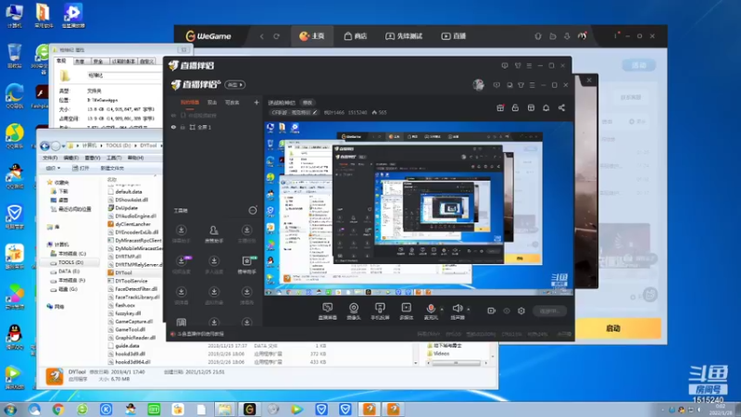
Task: Click the mode pill beside 直播伴侣 logo
Action: pyautogui.click(x=235, y=84)
